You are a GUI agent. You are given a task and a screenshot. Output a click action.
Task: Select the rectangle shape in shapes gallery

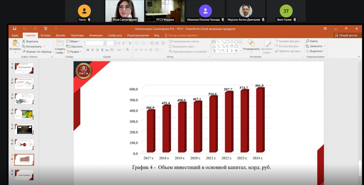click(x=227, y=42)
